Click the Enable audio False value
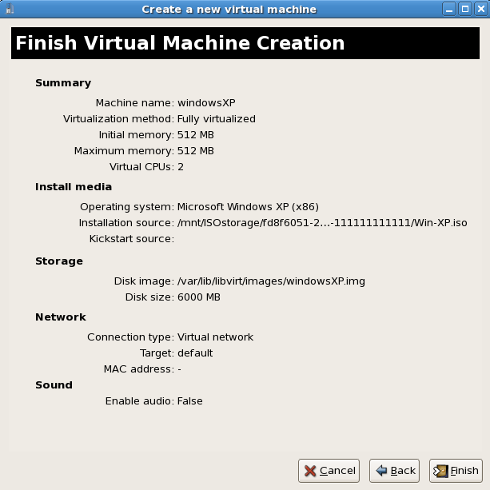Screen dimensions: 490x490 pyautogui.click(x=190, y=401)
